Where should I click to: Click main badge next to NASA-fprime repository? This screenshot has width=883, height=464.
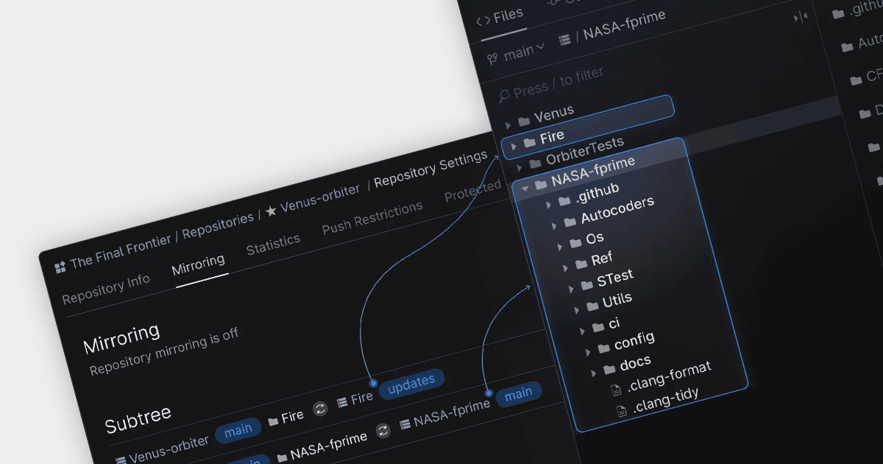pyautogui.click(x=519, y=394)
